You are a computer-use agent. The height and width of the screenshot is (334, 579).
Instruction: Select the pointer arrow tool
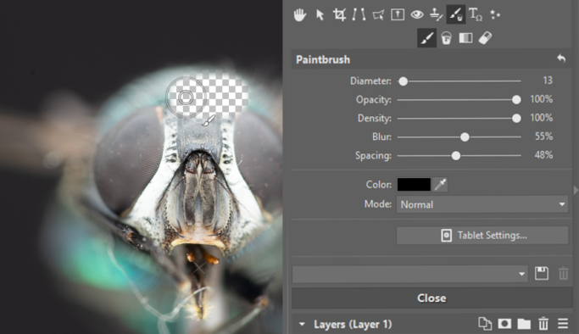pos(320,14)
